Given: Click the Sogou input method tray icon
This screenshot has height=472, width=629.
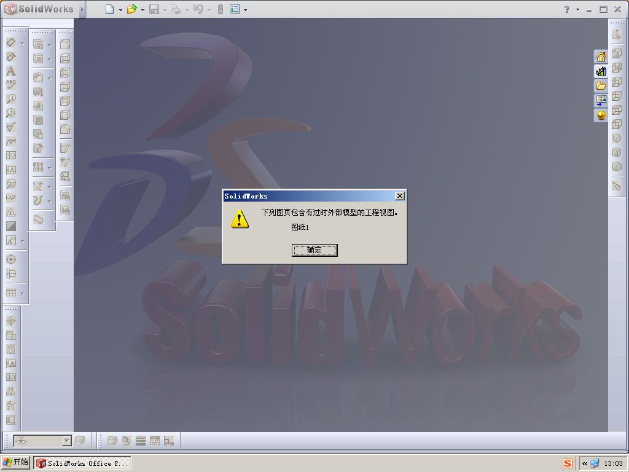Looking at the screenshot, I should coord(567,463).
